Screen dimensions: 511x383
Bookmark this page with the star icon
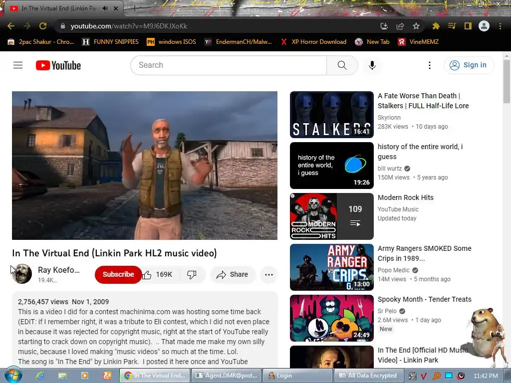(416, 26)
